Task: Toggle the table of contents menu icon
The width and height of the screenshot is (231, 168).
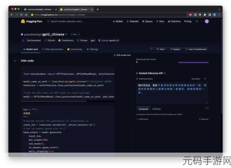Action: [15, 61]
